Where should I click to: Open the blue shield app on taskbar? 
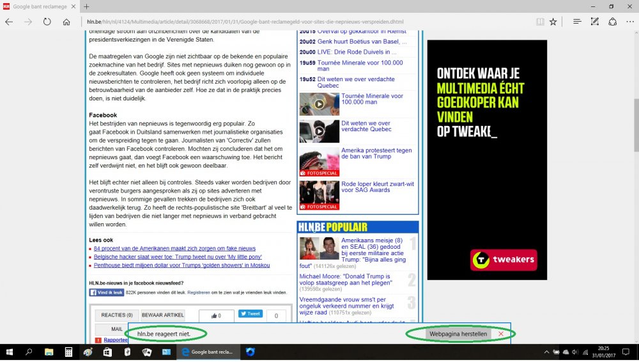250,352
